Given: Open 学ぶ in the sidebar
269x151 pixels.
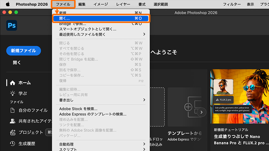Looking at the screenshot, I should 23,93.
